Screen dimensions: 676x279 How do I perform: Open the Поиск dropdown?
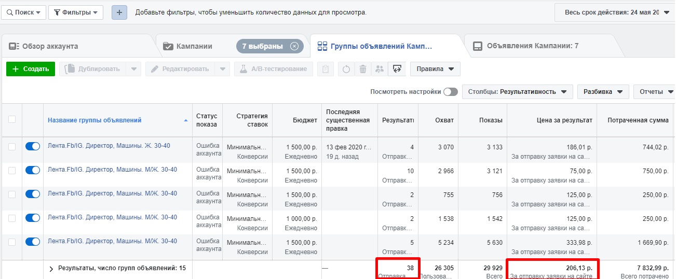[23, 12]
